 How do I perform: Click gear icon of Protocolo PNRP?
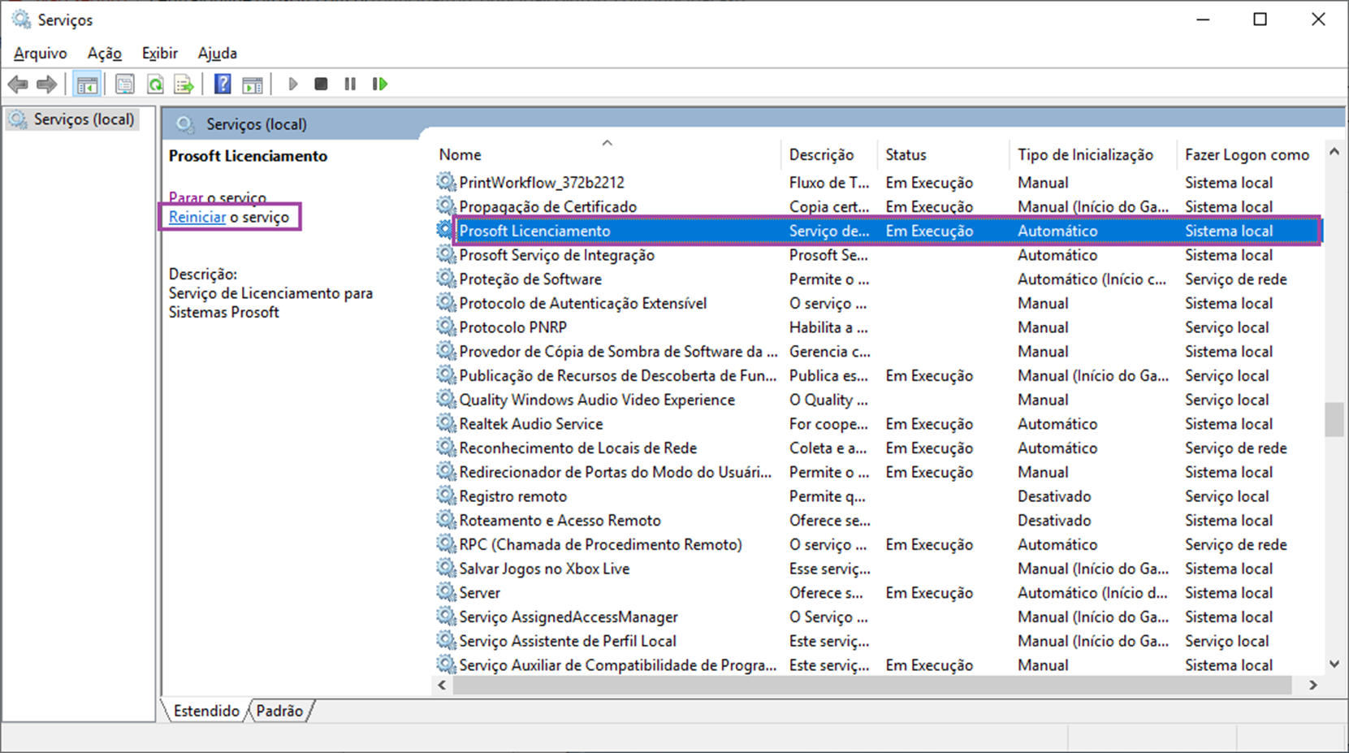click(x=446, y=327)
